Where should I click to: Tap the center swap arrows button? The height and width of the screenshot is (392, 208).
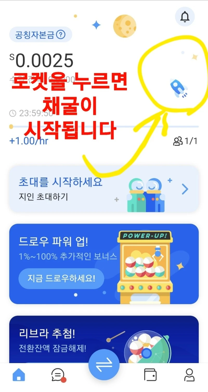point(104,365)
